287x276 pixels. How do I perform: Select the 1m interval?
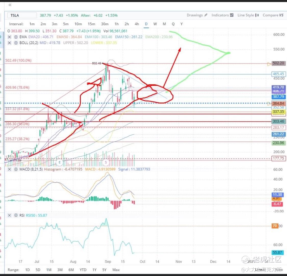pyautogui.click(x=32, y=24)
